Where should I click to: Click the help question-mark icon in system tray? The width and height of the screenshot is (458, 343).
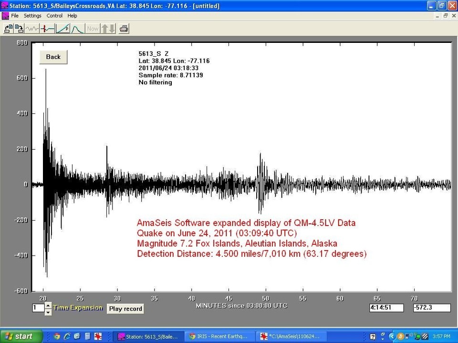point(374,336)
